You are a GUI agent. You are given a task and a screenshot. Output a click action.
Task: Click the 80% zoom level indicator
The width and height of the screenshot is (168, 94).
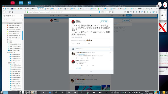point(103,12)
